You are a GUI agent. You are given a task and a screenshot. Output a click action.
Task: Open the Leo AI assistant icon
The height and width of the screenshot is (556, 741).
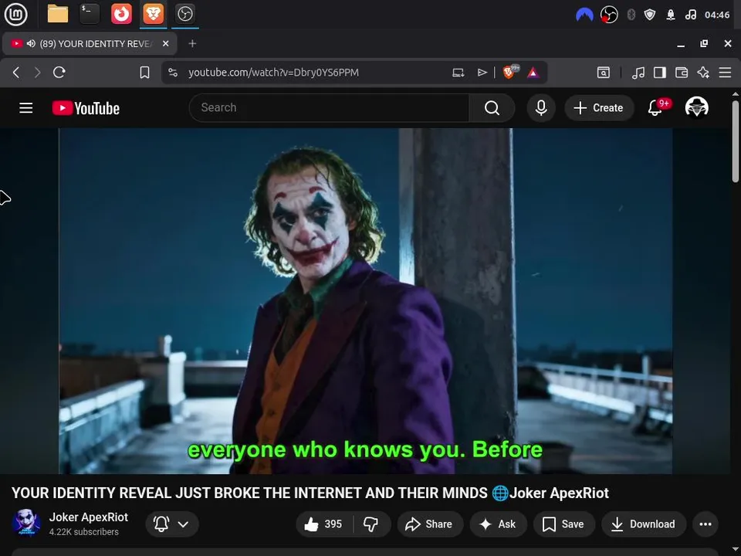pyautogui.click(x=703, y=73)
